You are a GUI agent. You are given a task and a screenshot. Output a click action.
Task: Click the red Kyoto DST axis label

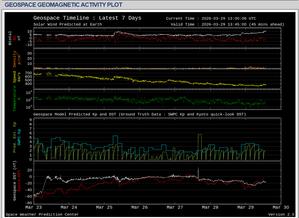[x=19, y=181]
